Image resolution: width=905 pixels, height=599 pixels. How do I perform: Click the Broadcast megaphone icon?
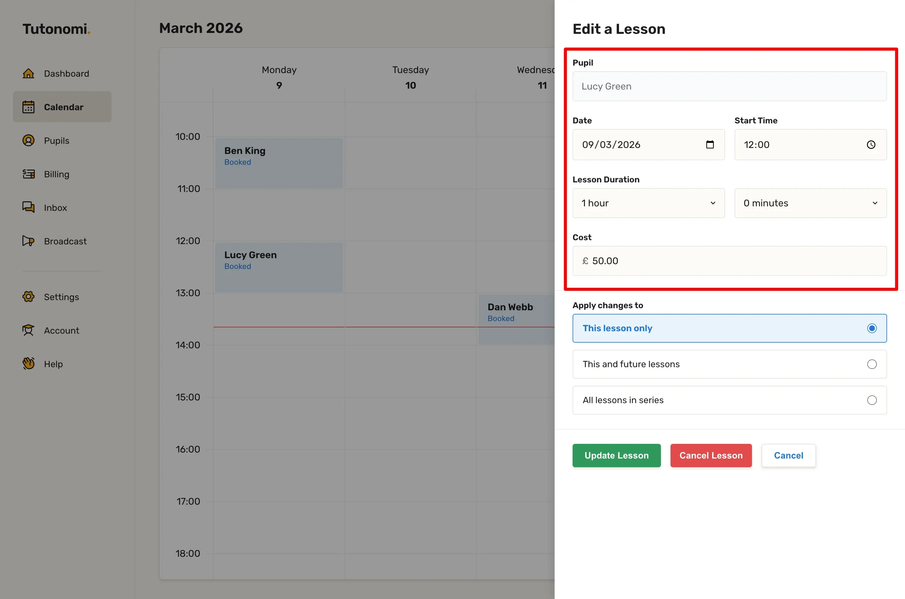(x=28, y=241)
